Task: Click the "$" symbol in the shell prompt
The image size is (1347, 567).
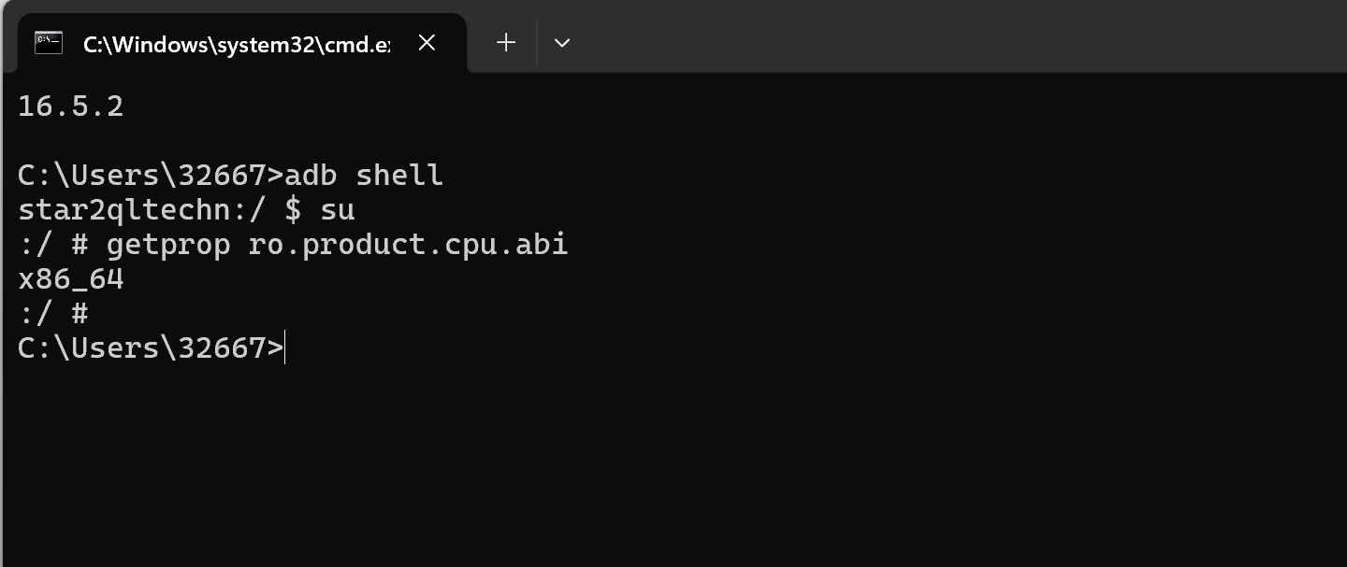Action: pyautogui.click(x=293, y=210)
